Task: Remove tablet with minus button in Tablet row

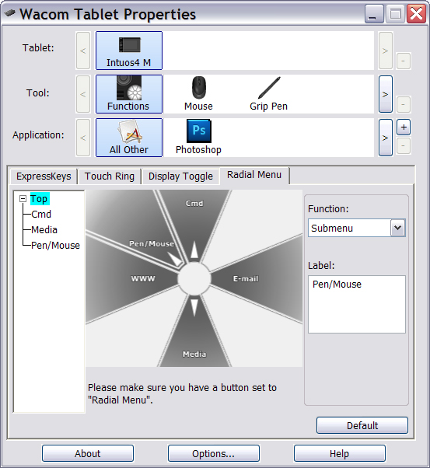Action: point(404,61)
